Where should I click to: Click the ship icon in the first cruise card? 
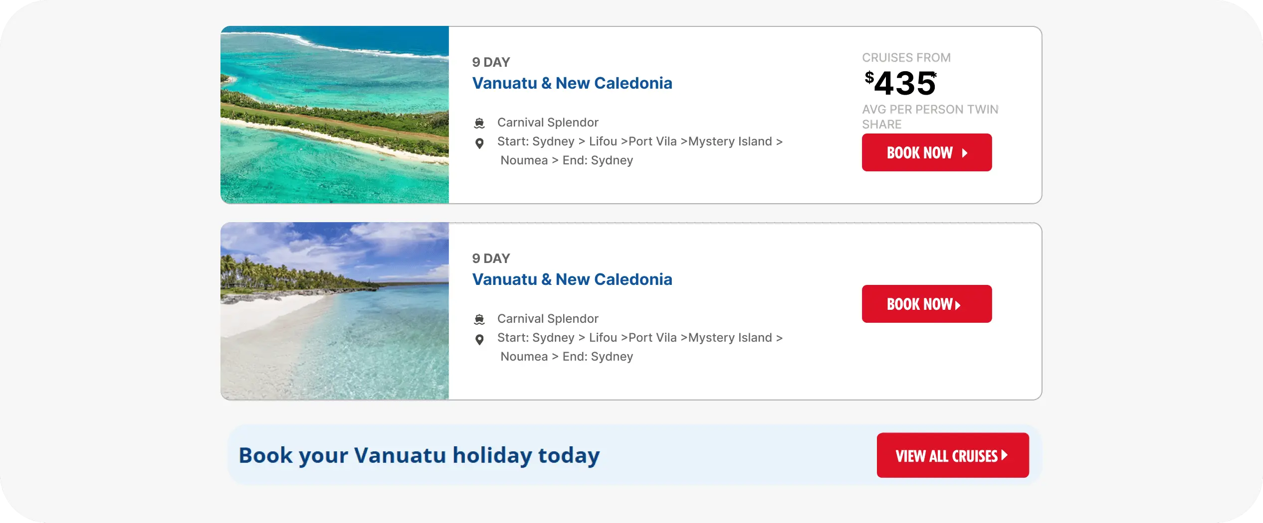click(x=479, y=123)
